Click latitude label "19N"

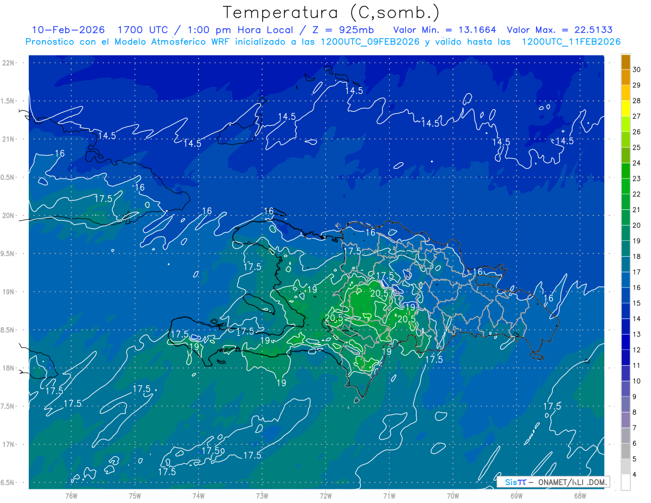tap(8, 292)
